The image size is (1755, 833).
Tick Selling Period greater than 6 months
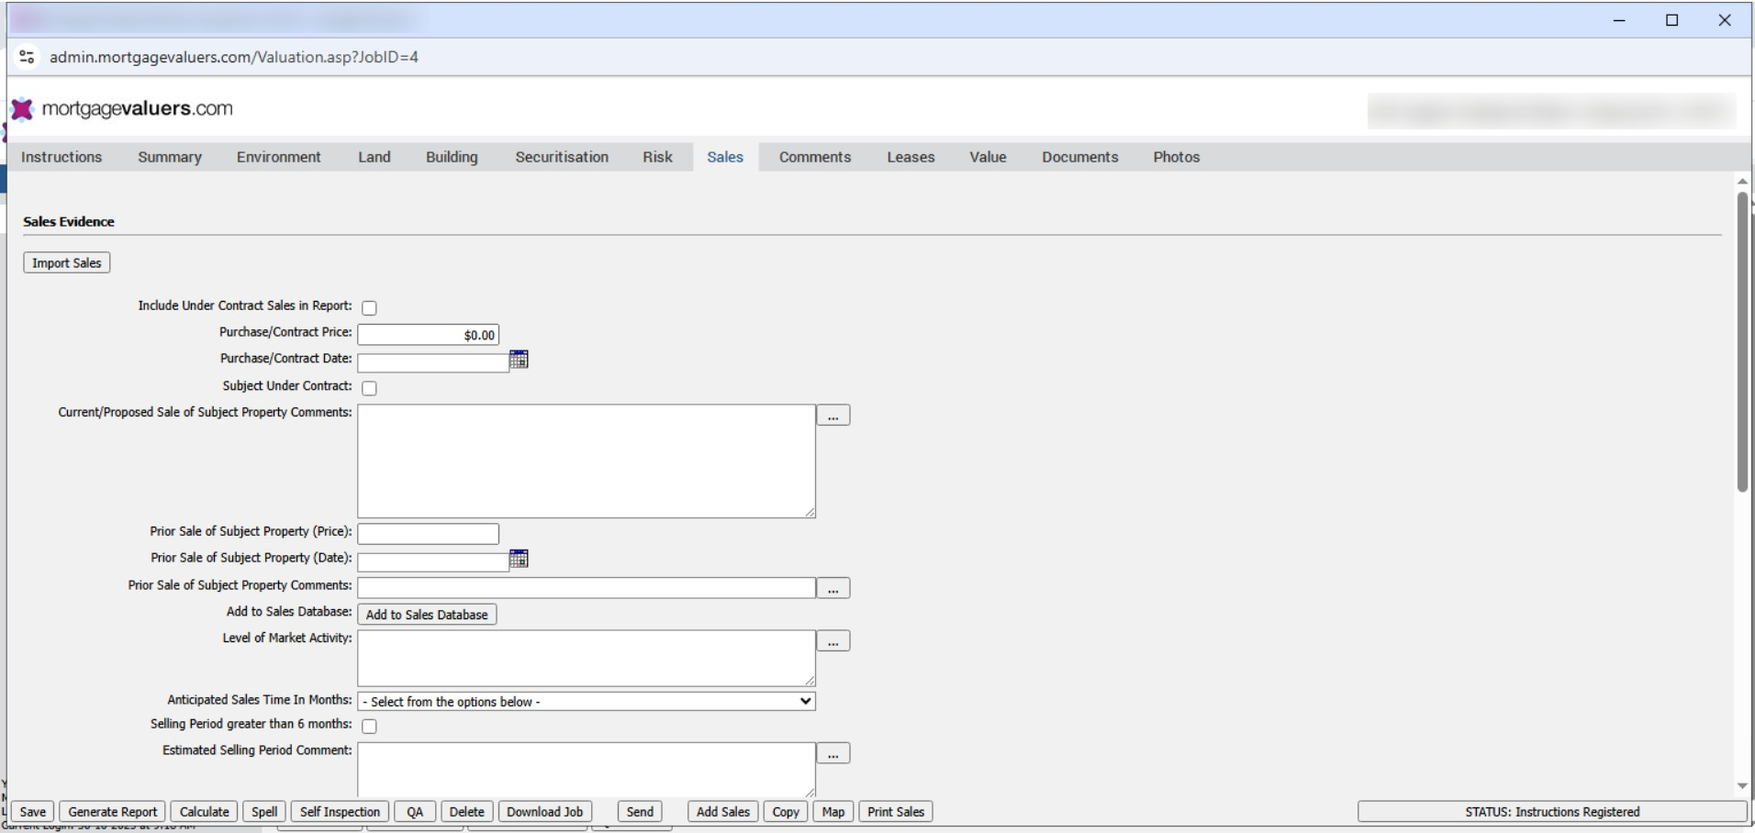tap(369, 727)
